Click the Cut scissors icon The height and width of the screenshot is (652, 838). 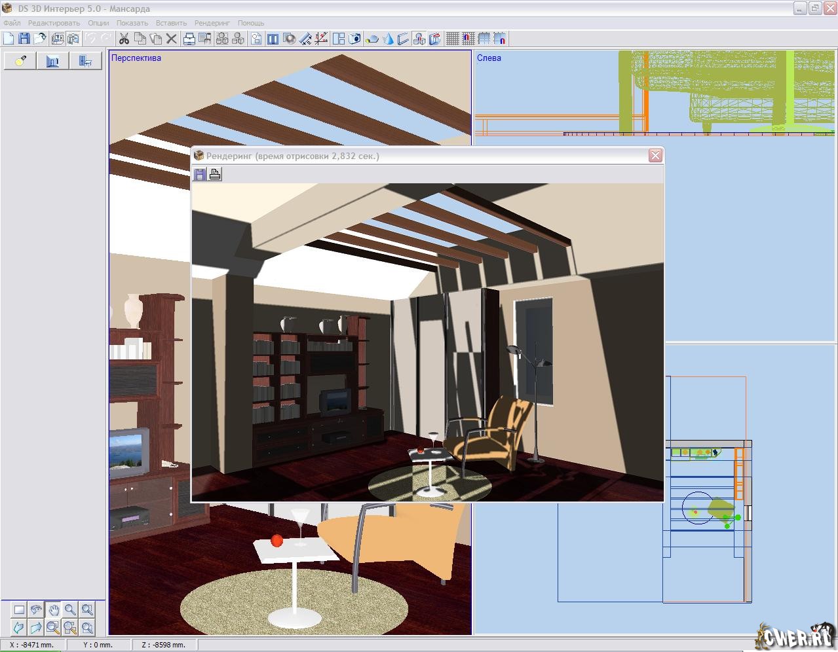(x=124, y=39)
